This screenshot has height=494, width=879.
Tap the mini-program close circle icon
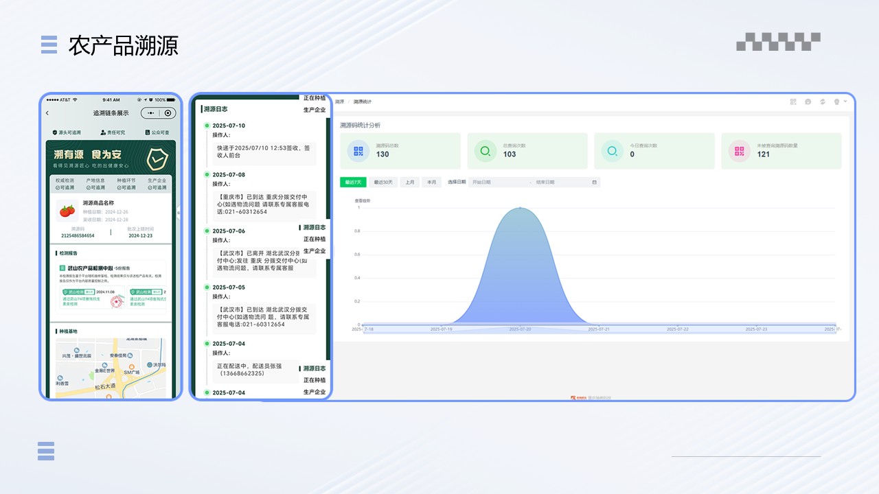click(168, 113)
